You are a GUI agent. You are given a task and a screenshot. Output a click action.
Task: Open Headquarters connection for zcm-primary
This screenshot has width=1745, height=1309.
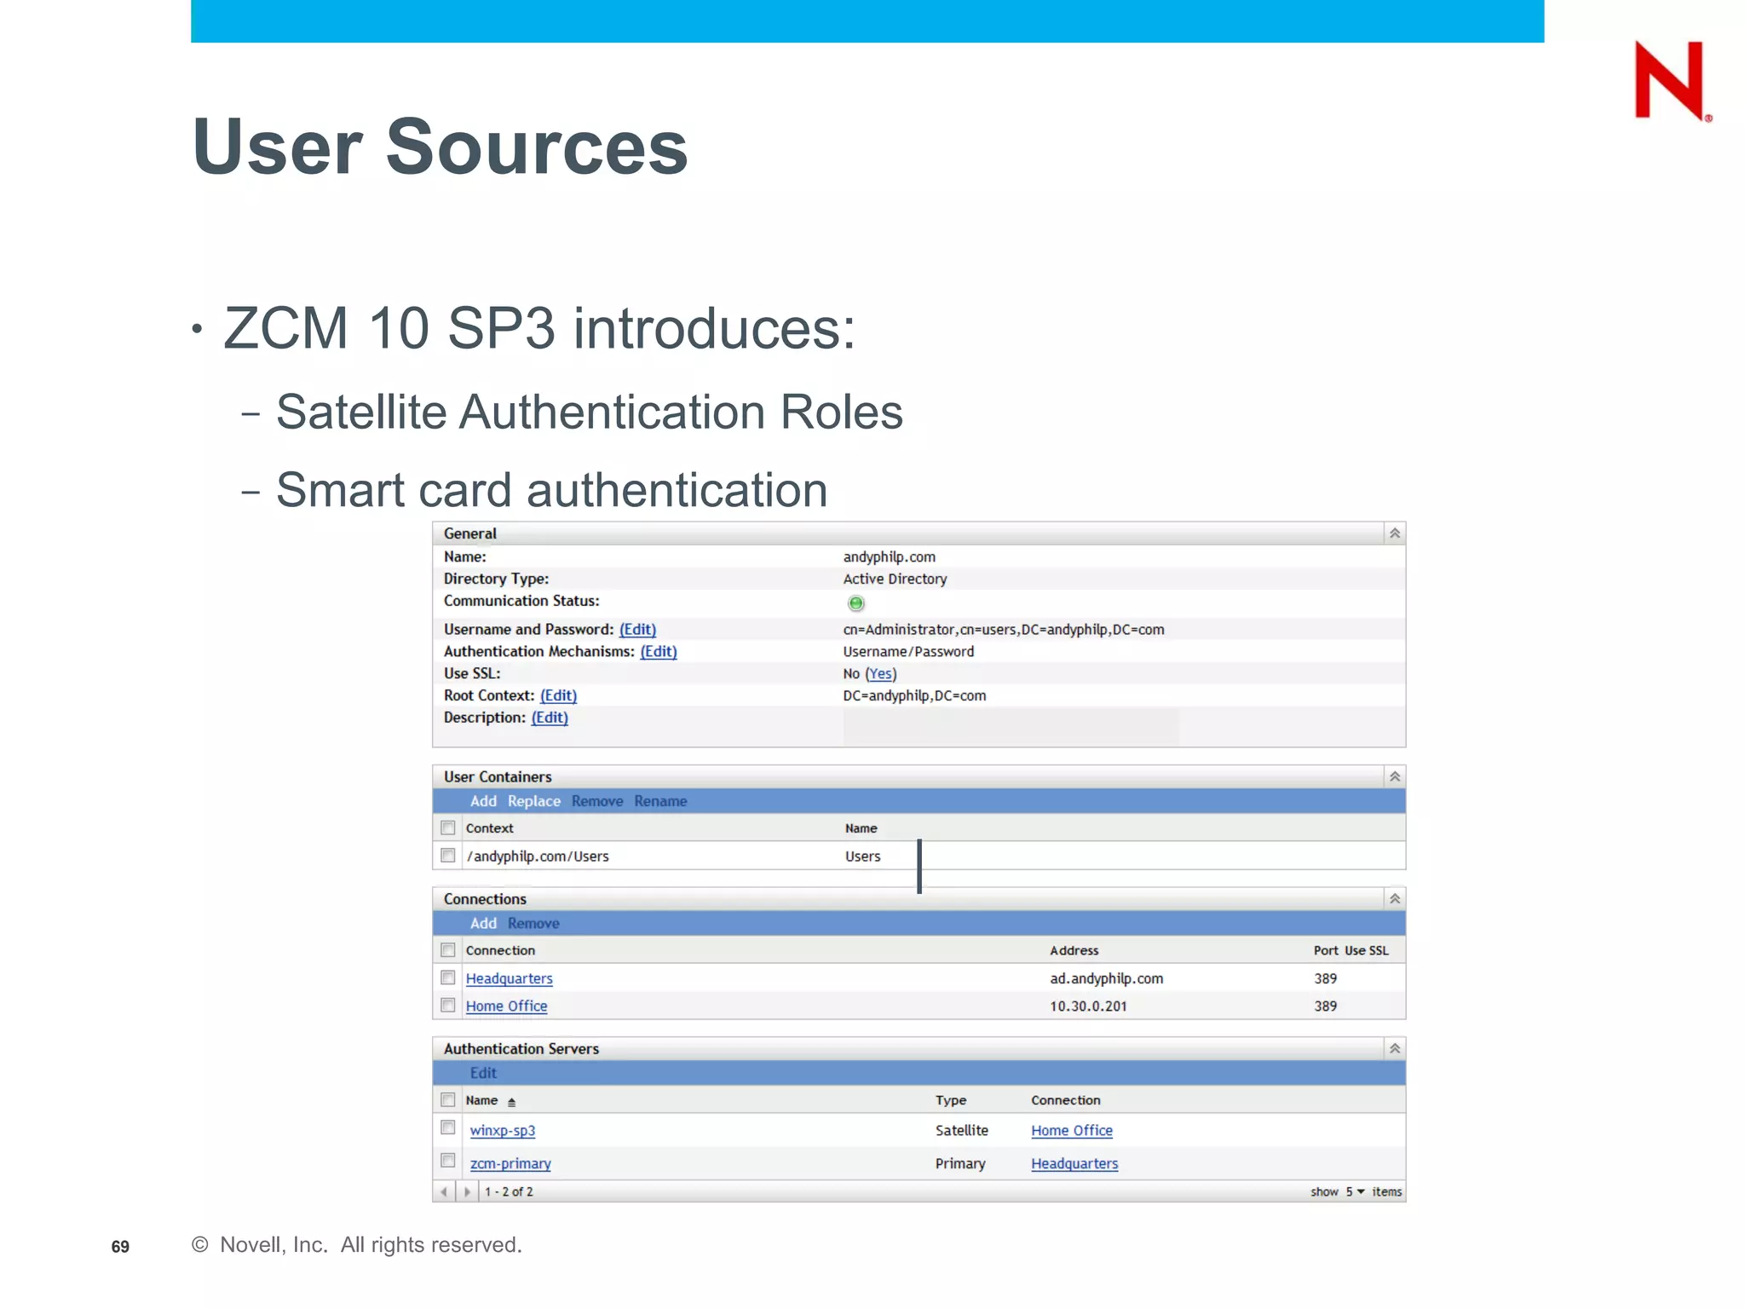click(1074, 1163)
